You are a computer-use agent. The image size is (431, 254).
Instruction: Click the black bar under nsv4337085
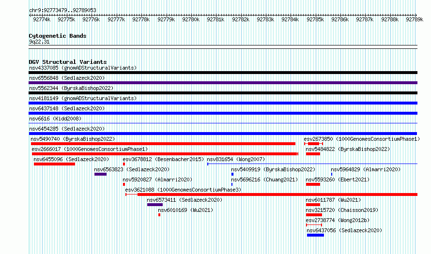click(x=223, y=73)
